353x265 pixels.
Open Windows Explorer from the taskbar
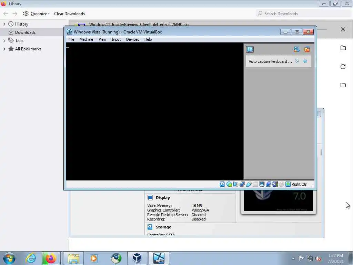click(73, 258)
